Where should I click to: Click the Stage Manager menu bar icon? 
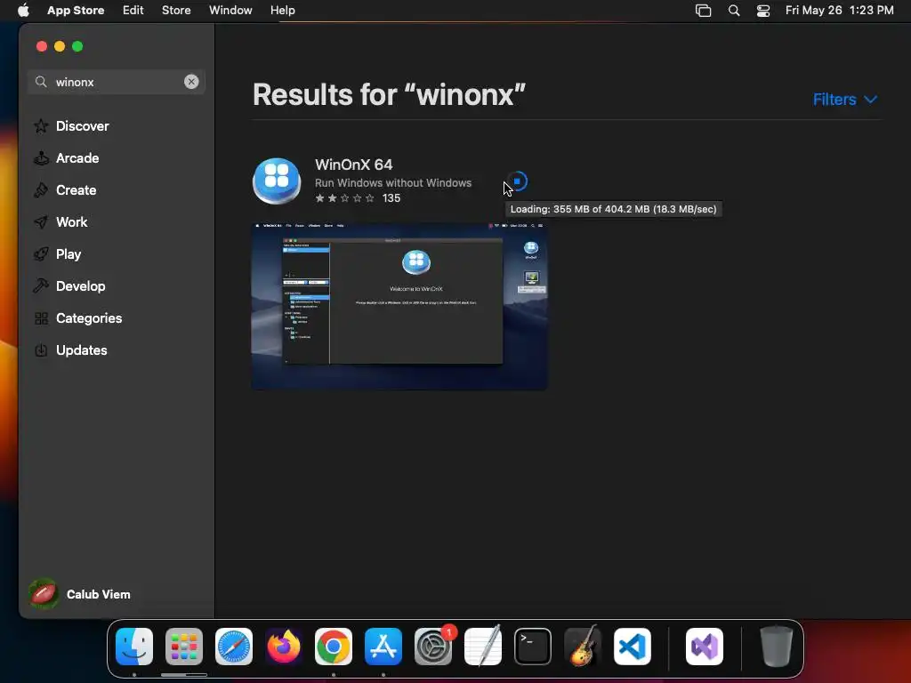[x=703, y=11]
